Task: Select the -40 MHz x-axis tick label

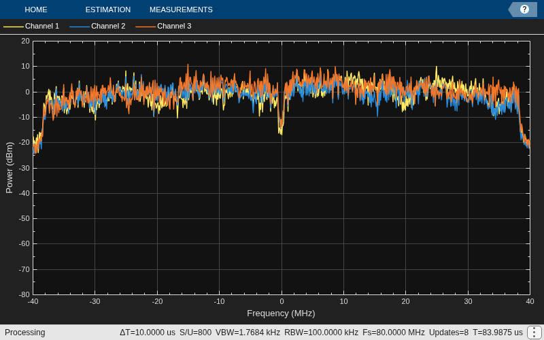Action: point(33,301)
